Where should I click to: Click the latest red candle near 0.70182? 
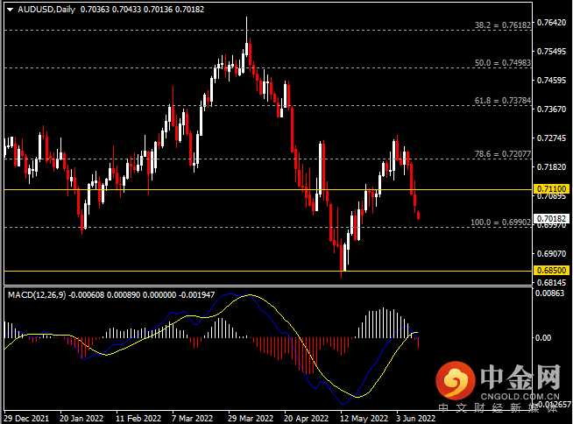tap(419, 216)
